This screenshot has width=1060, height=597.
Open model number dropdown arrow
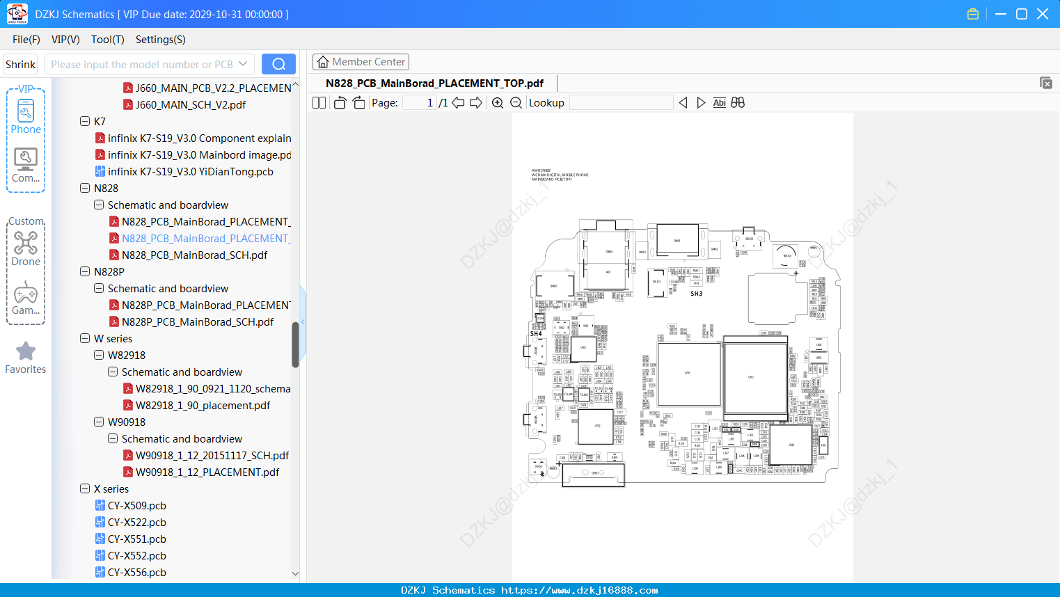(x=243, y=64)
